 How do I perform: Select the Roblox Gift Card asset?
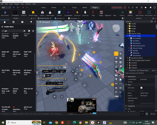[5, 54]
